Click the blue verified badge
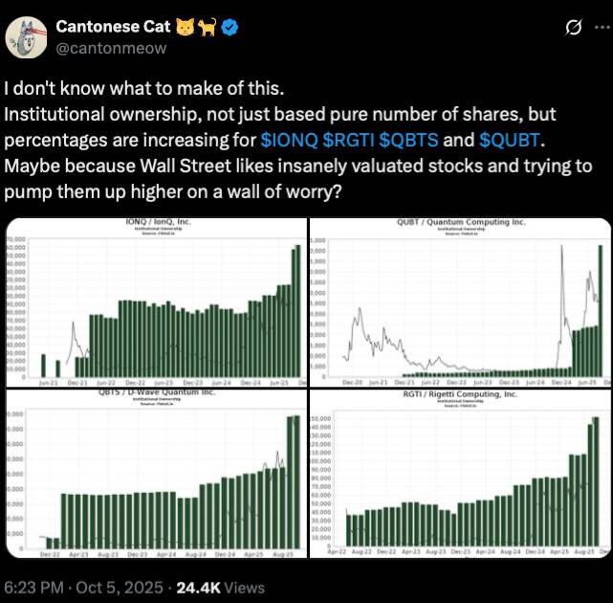 [230, 26]
